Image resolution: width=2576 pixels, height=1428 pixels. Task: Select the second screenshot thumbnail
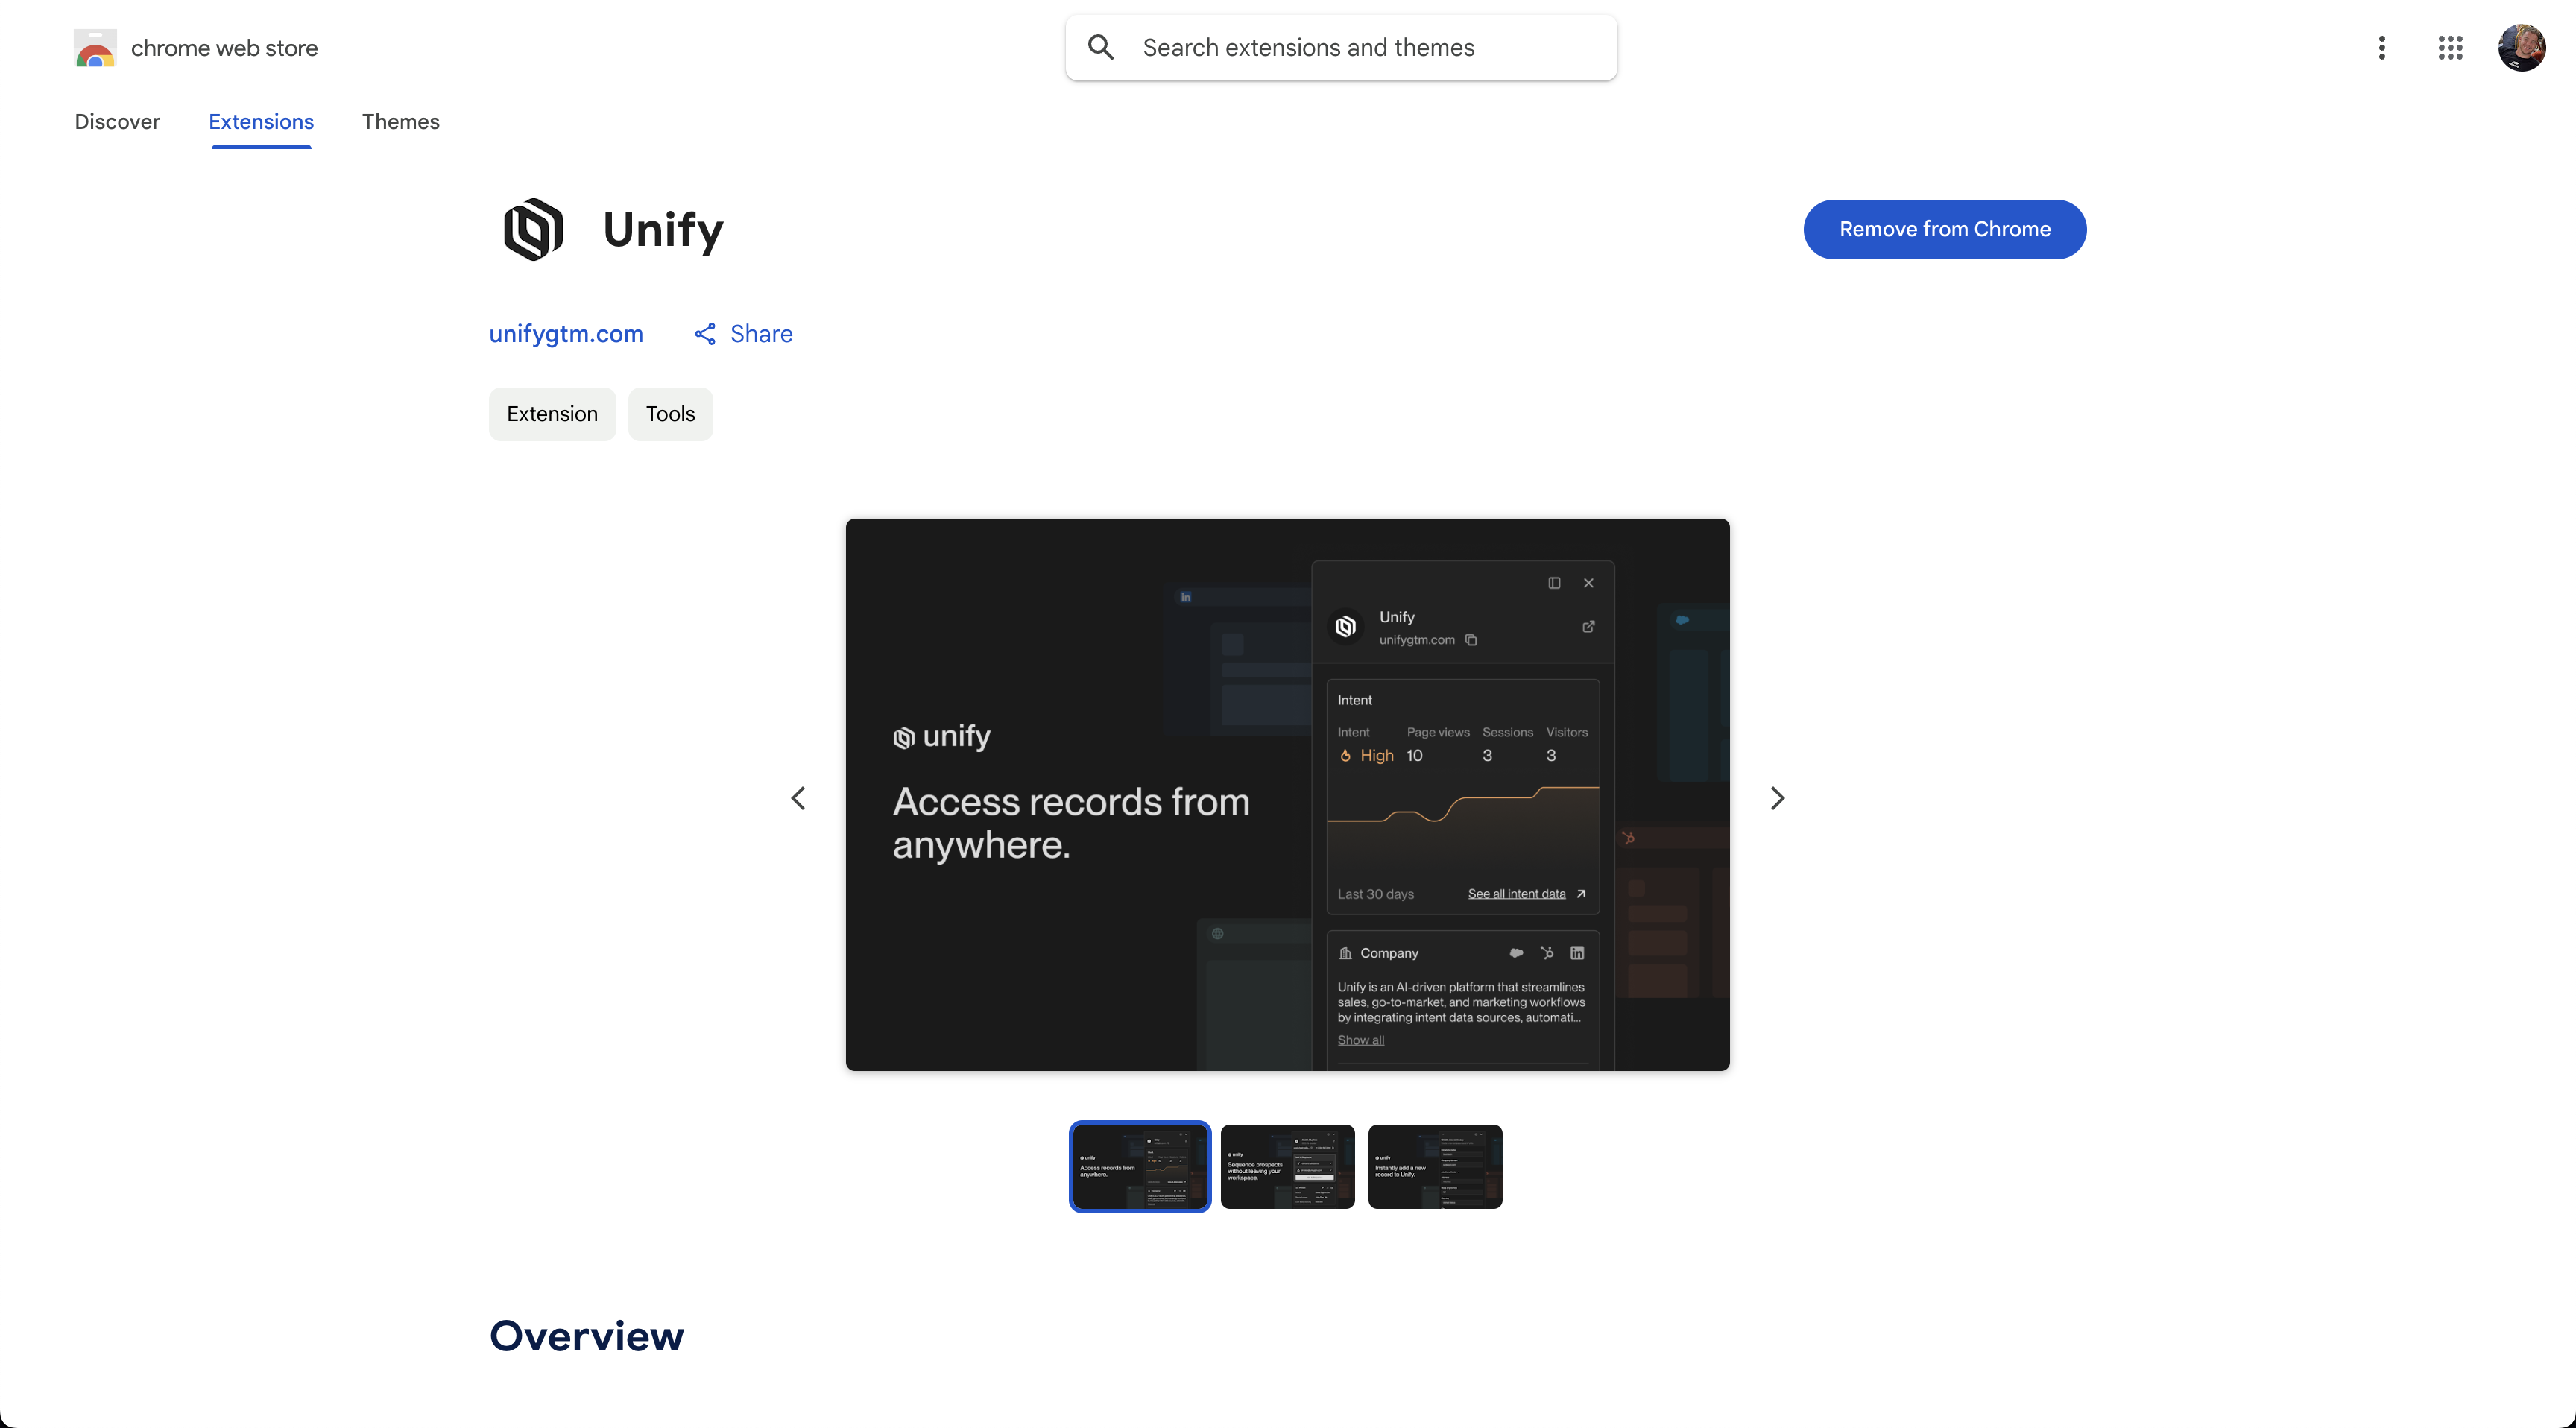tap(1287, 1166)
